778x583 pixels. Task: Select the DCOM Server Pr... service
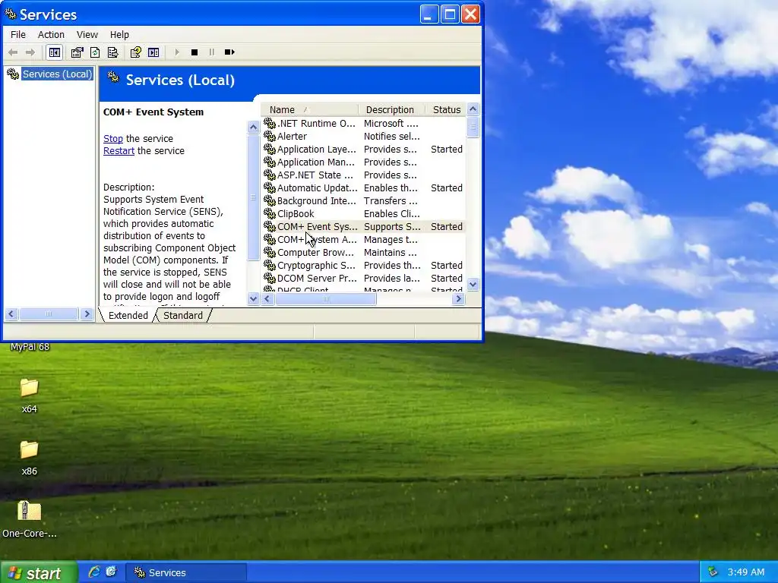coord(364,278)
